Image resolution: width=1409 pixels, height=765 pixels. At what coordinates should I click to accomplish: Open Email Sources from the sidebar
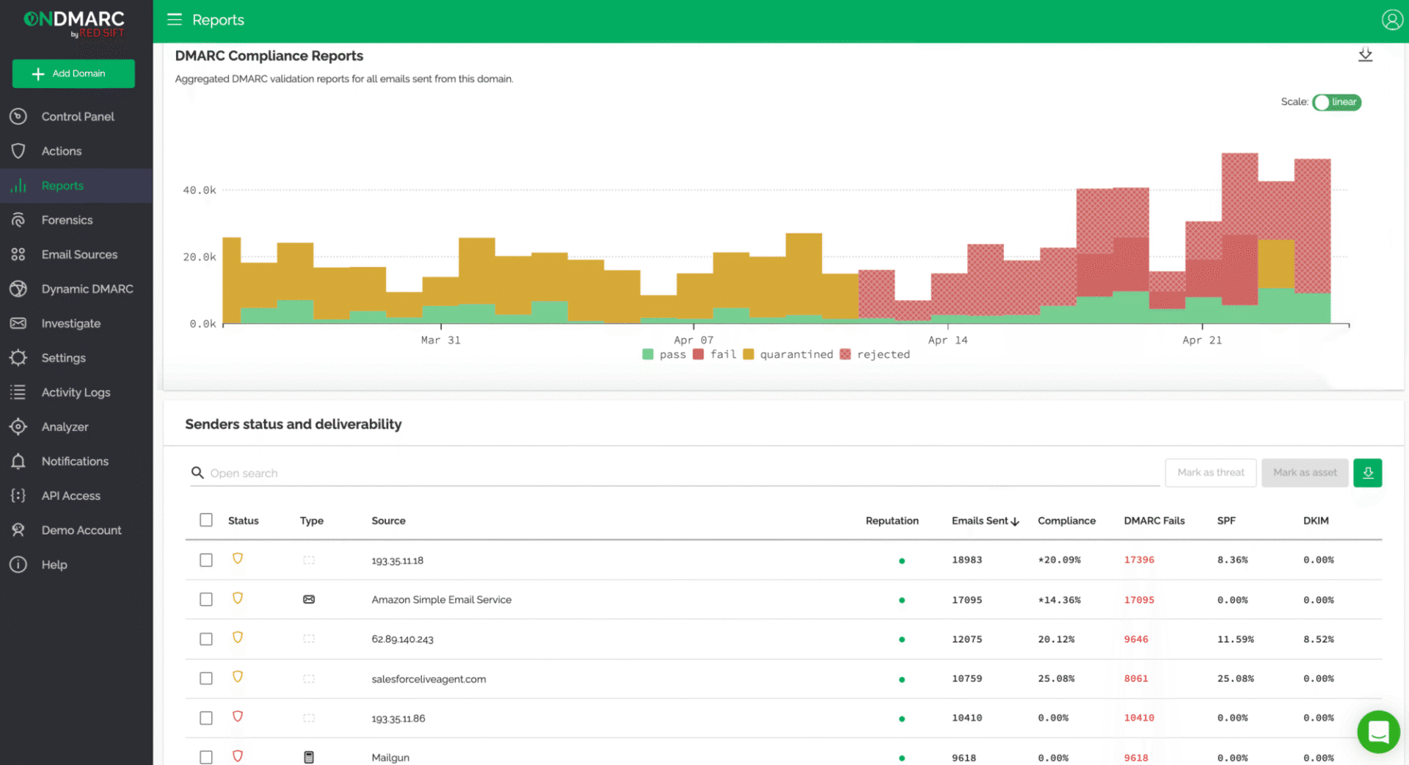[x=79, y=254]
